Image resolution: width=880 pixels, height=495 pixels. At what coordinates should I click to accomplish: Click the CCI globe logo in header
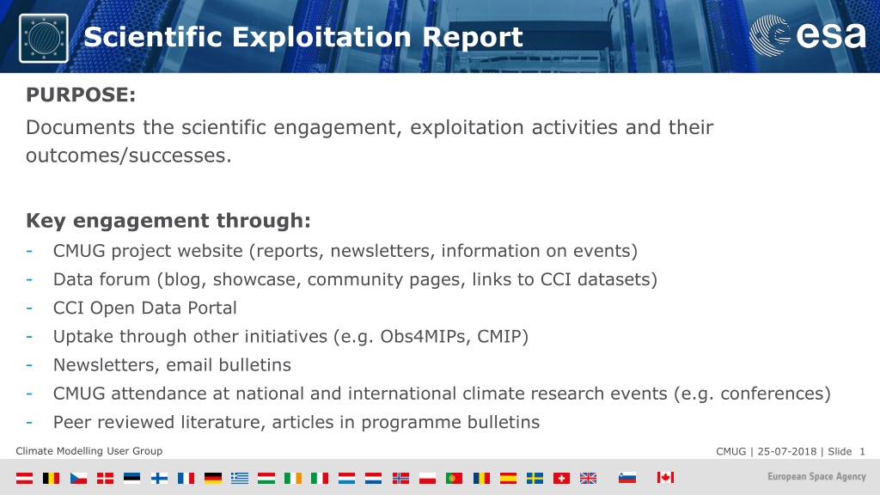[x=44, y=38]
